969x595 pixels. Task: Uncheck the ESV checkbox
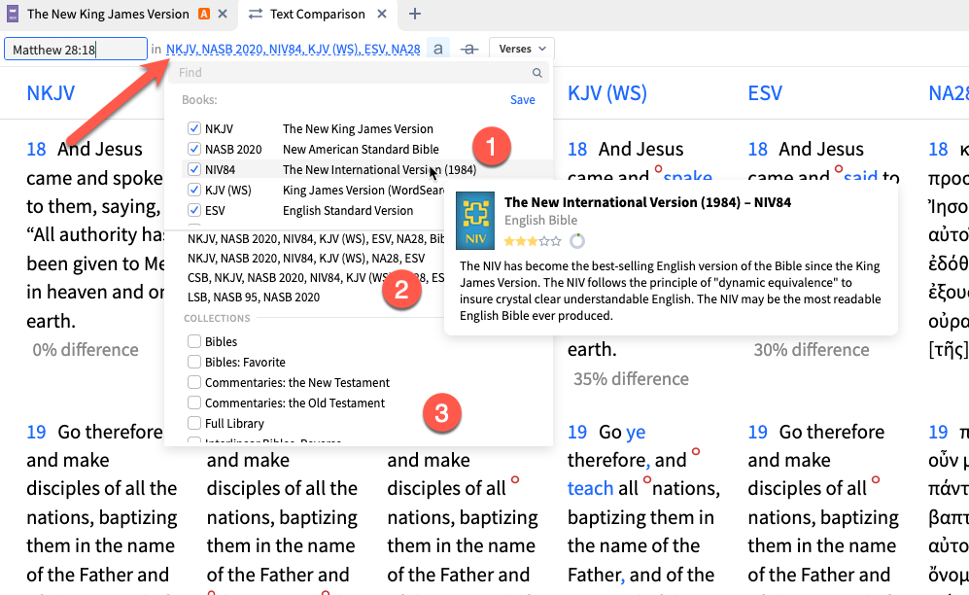[x=194, y=210]
